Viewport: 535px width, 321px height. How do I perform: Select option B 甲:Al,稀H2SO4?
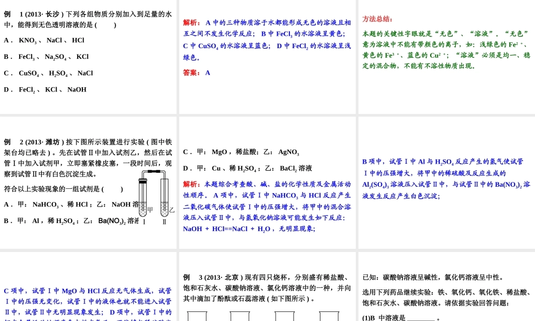click(x=71, y=221)
